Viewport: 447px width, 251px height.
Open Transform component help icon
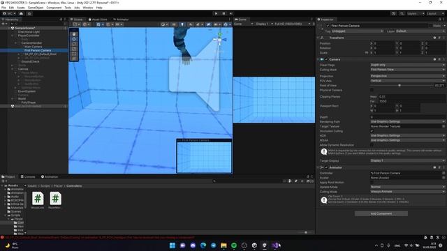click(434, 38)
